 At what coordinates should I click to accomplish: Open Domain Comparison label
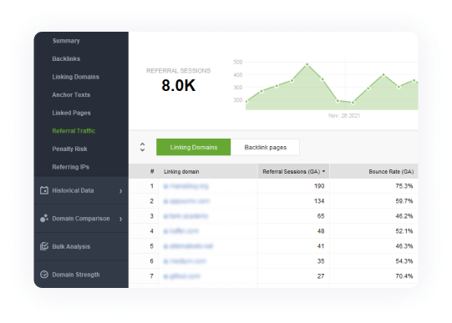[x=81, y=219]
